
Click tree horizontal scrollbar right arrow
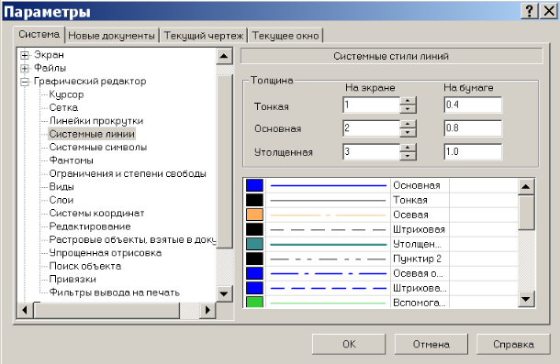point(207,310)
